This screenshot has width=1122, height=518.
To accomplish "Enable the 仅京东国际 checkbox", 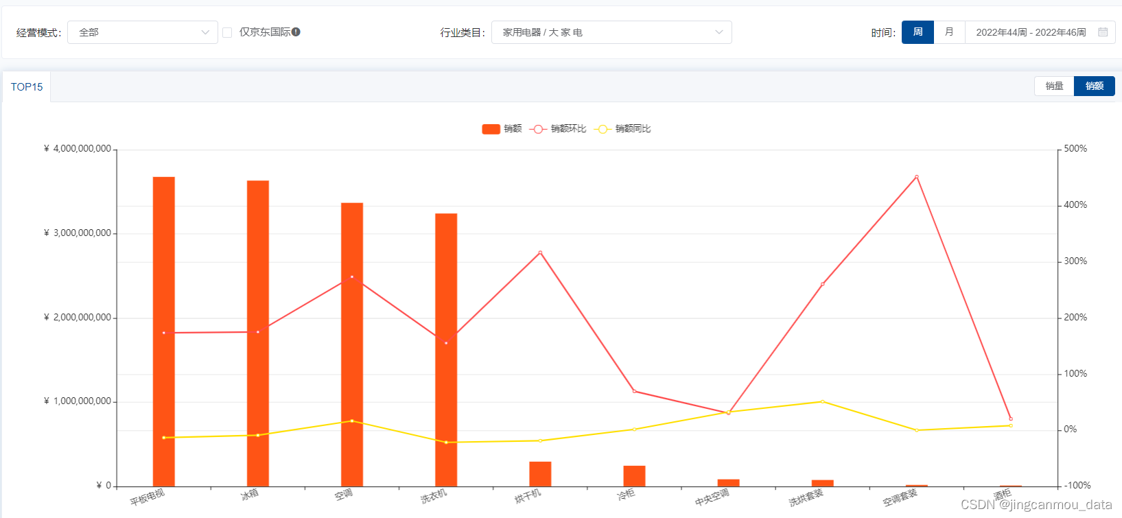I will [x=227, y=32].
